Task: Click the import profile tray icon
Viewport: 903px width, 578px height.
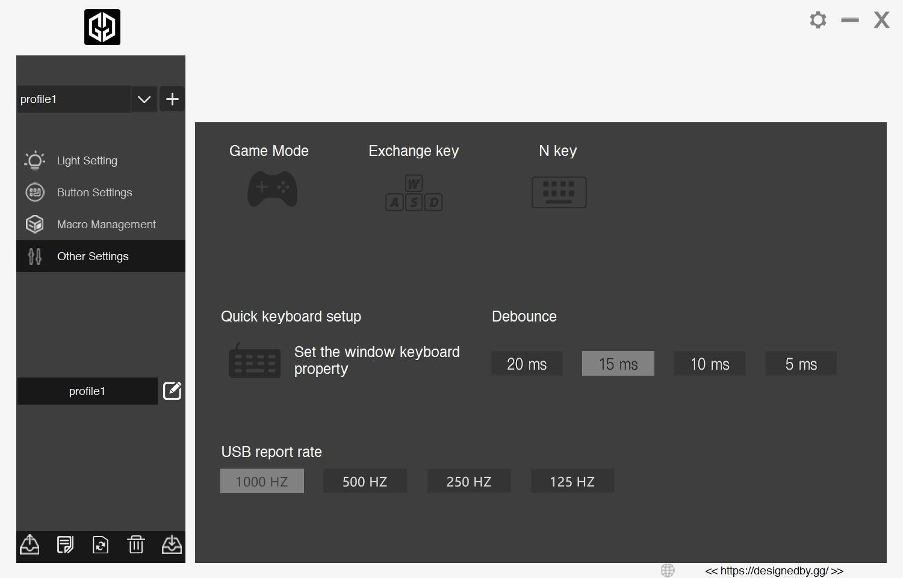Action: point(172,544)
